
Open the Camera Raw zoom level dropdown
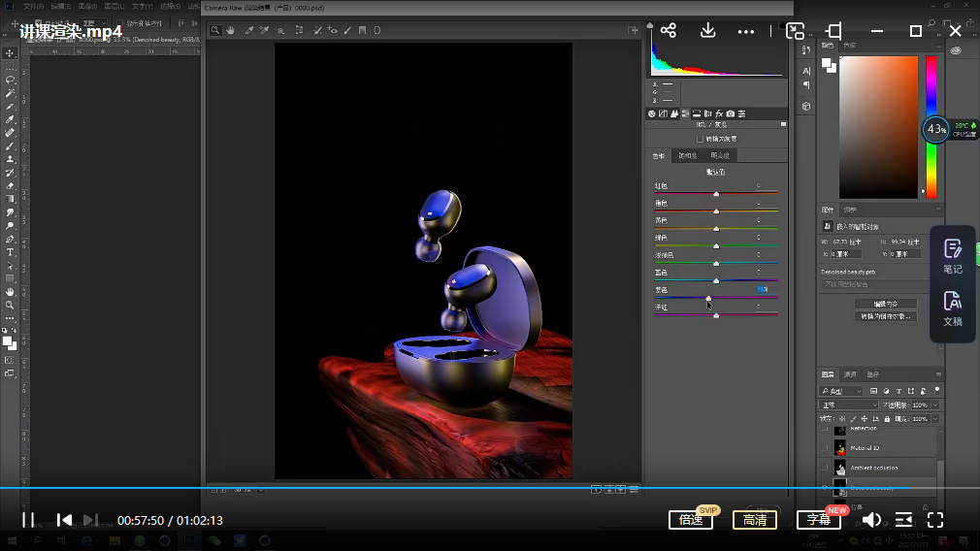261,490
